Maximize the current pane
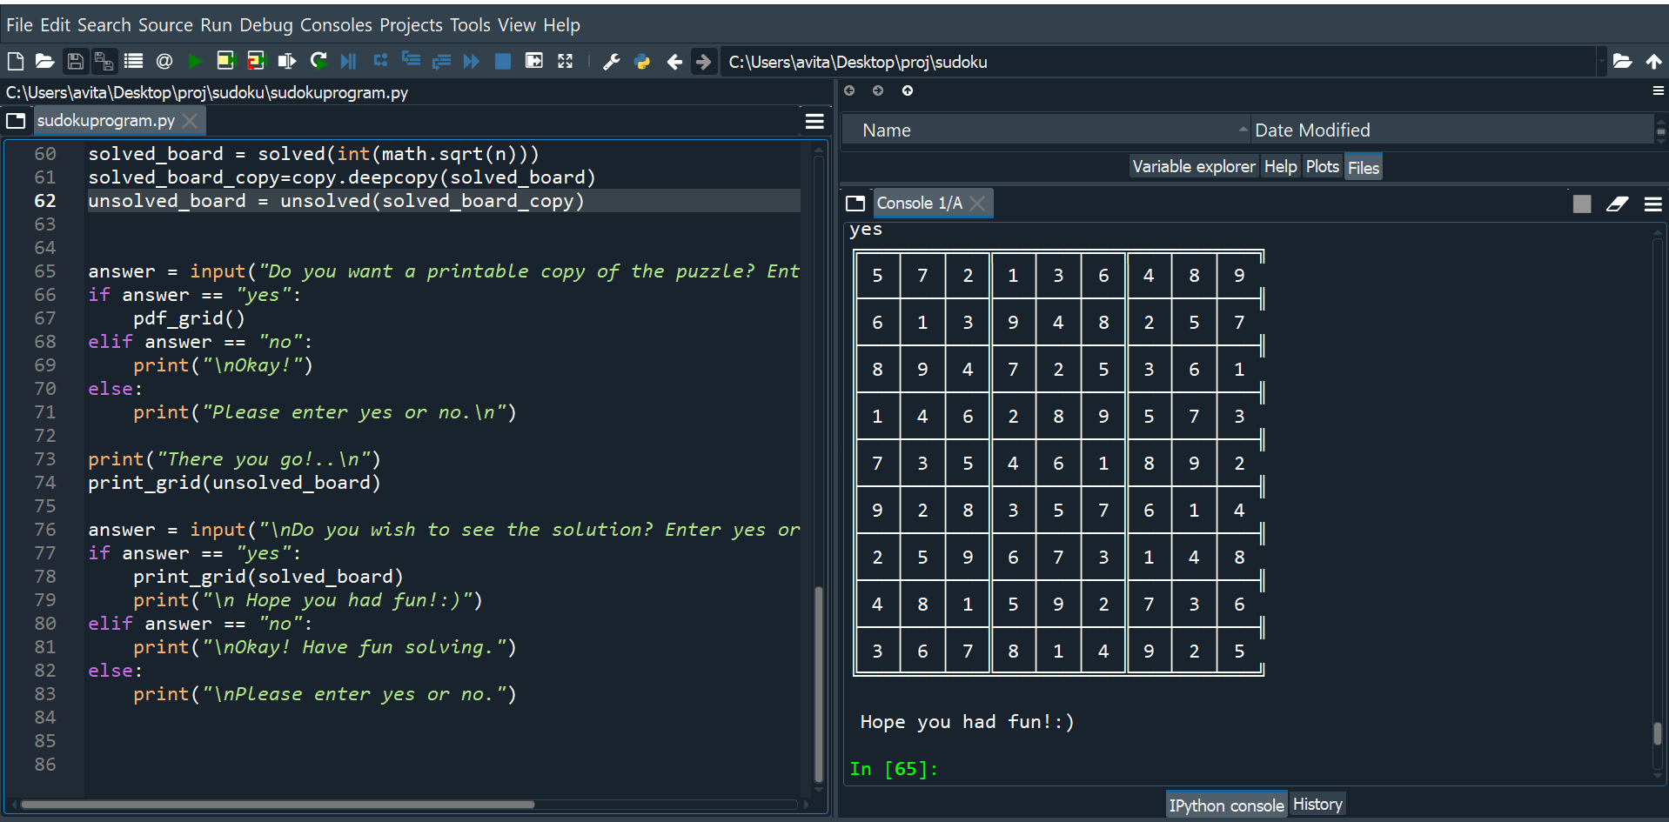 pyautogui.click(x=534, y=61)
